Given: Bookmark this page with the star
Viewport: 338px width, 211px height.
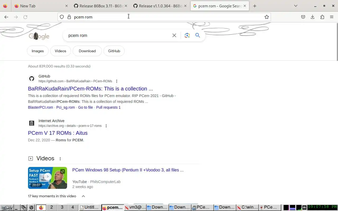Looking at the screenshot, I should (267, 17).
